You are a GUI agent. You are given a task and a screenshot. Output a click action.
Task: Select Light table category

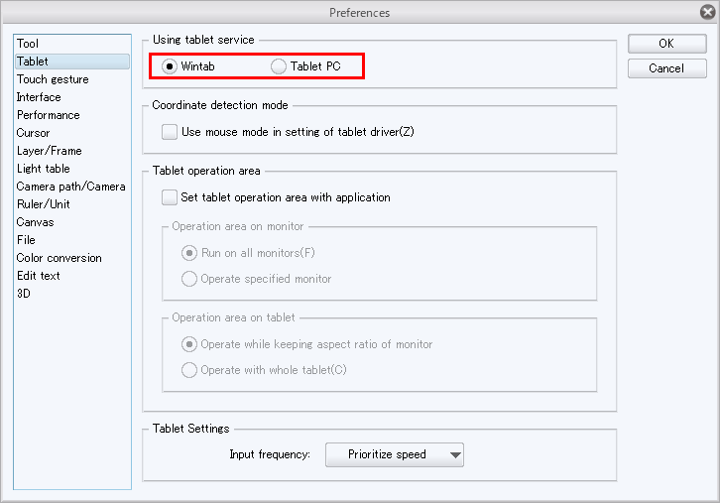point(72,169)
